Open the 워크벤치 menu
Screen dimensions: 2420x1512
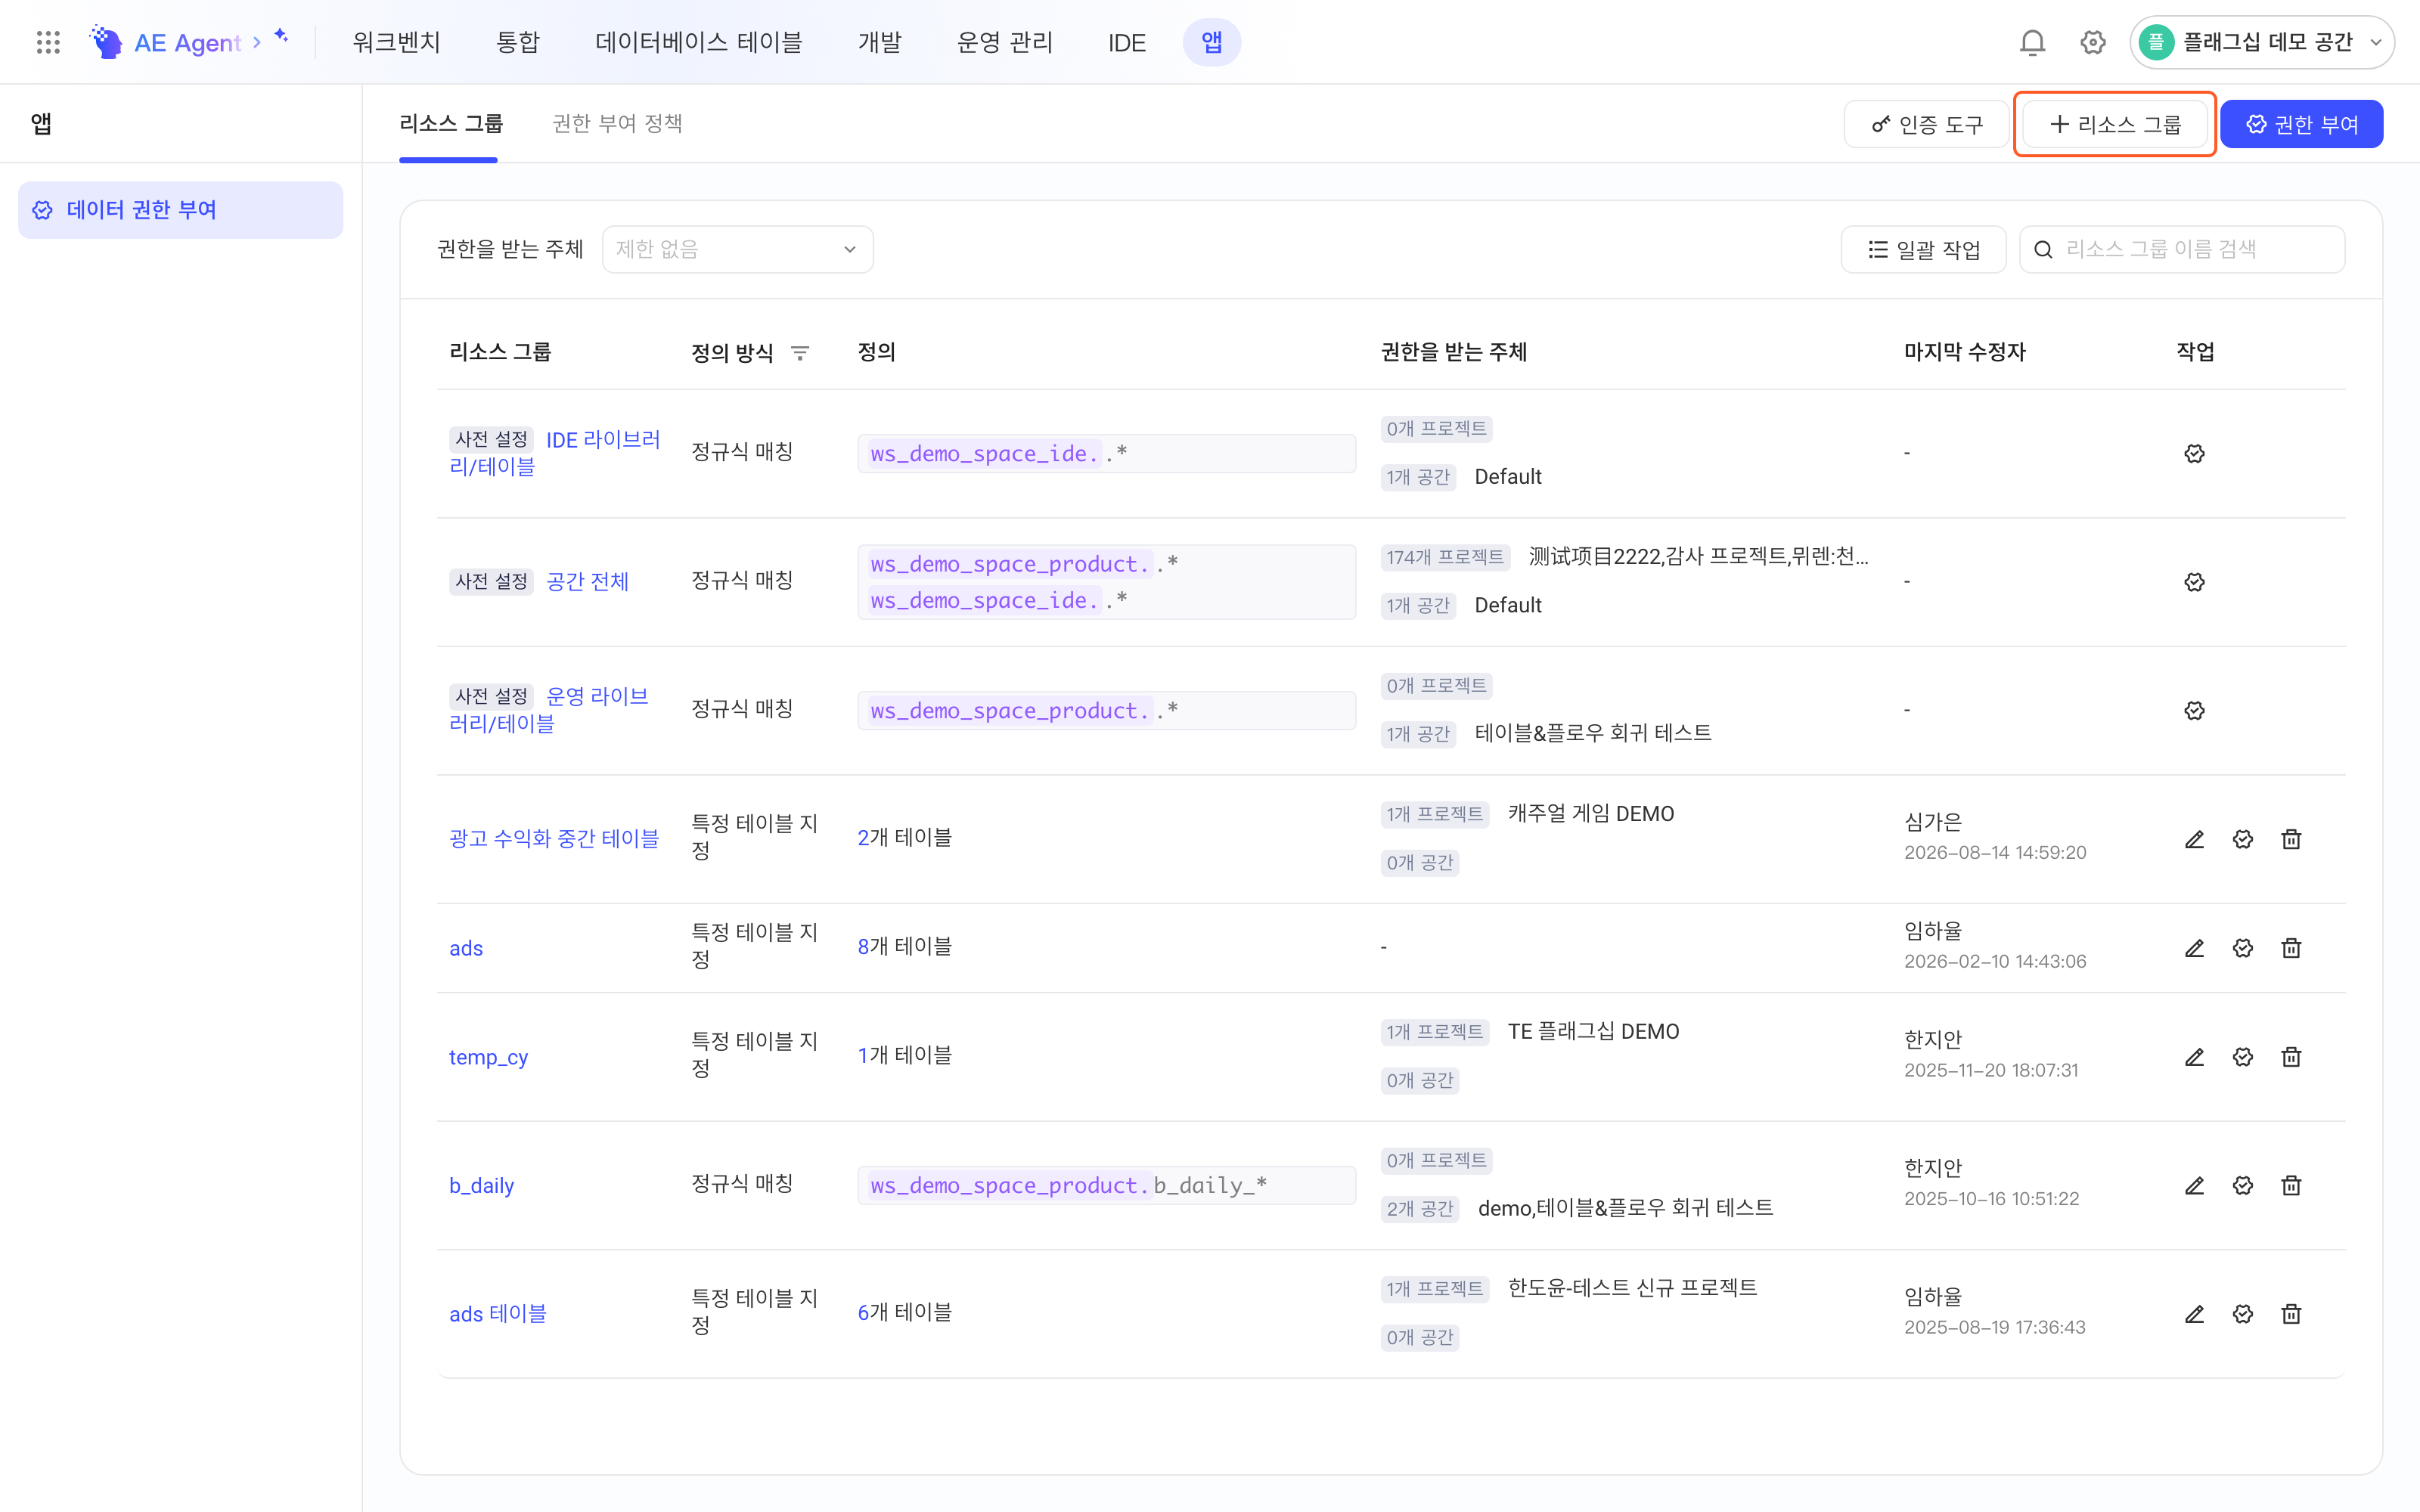[396, 42]
